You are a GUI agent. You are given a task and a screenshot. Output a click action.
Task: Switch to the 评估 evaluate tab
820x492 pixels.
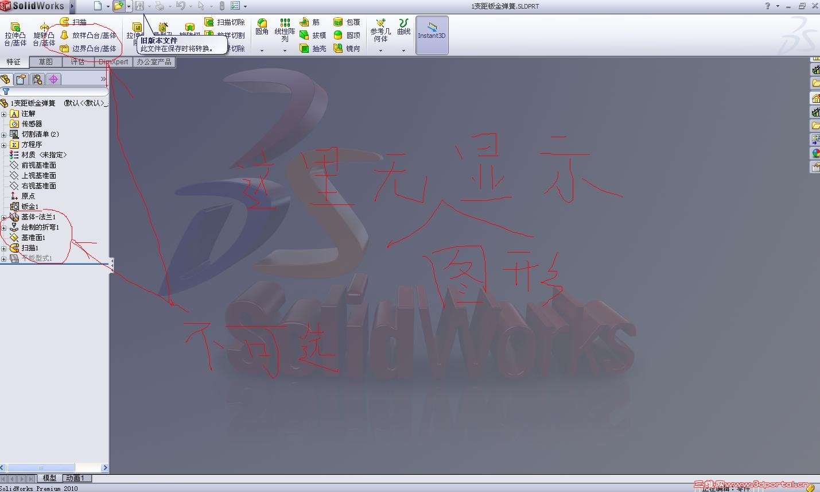click(x=78, y=62)
